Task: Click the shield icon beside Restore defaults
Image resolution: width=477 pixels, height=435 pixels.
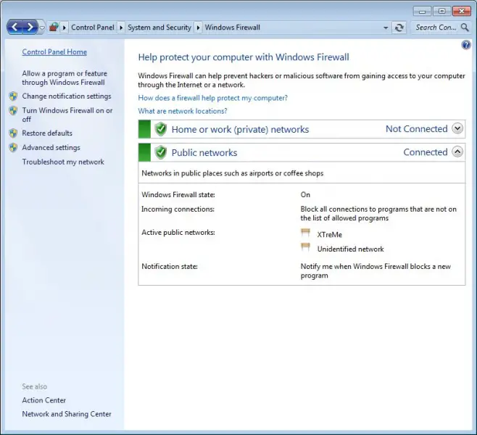Action: pos(13,133)
